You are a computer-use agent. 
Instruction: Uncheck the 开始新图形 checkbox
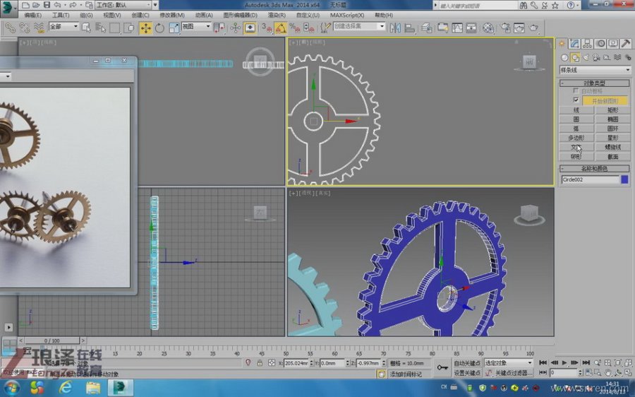[x=576, y=100]
